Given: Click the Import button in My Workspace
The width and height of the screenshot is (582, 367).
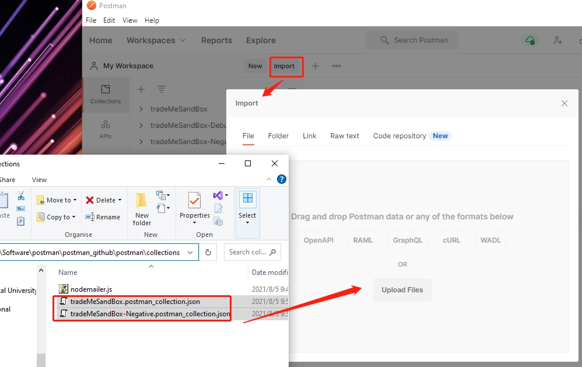Looking at the screenshot, I should tap(284, 66).
